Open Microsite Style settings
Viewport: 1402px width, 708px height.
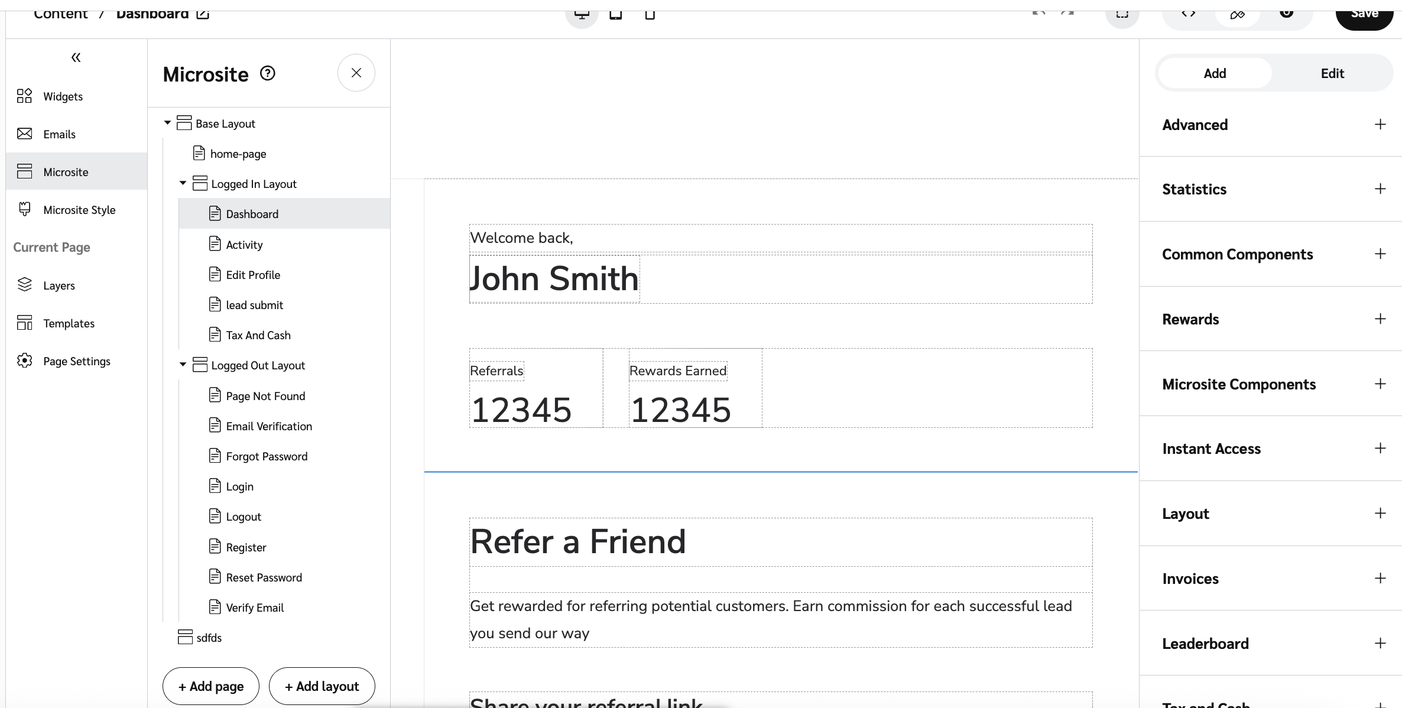click(x=79, y=210)
